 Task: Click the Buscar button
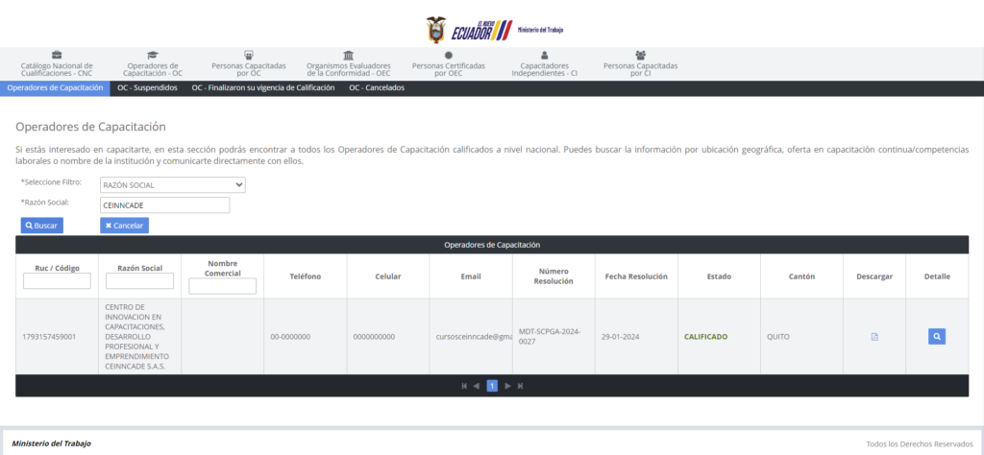[x=42, y=226]
